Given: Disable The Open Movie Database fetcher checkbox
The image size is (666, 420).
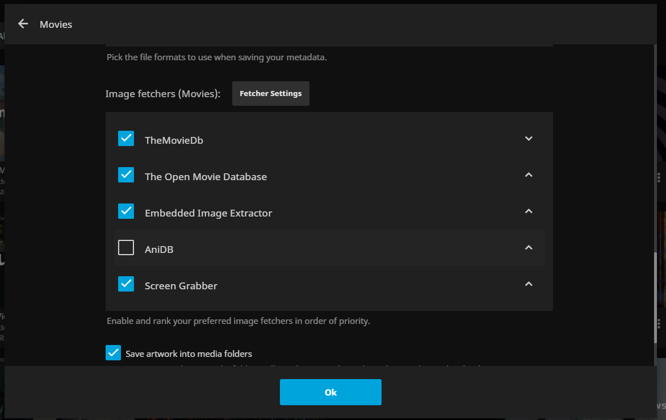Looking at the screenshot, I should (126, 175).
